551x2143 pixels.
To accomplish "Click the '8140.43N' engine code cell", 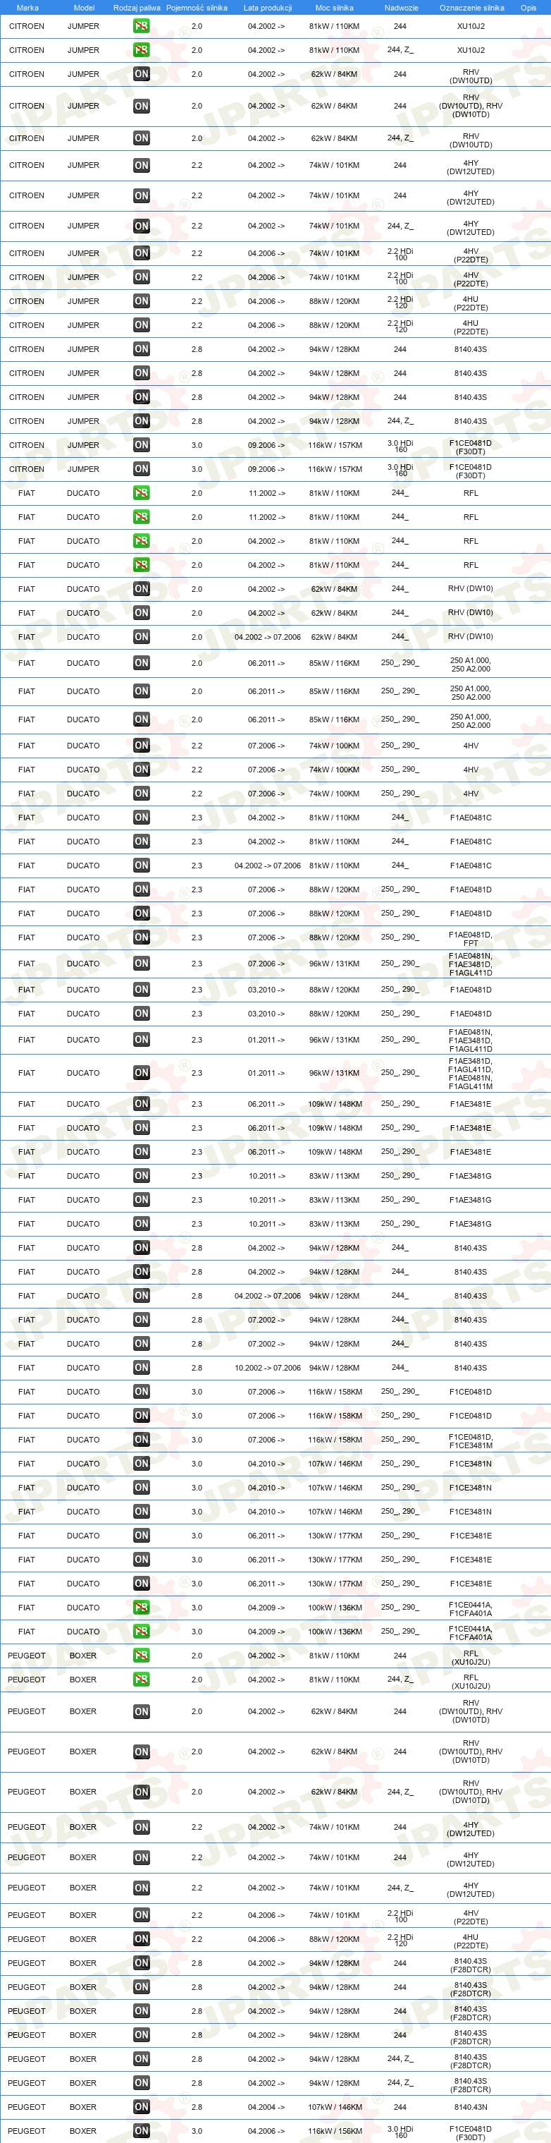I will point(471,2107).
